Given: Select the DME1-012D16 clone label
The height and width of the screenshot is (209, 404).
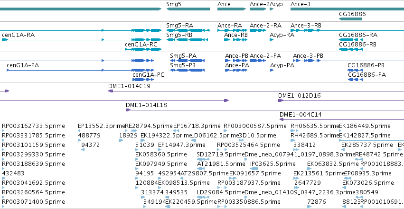Looking at the screenshot, I should tap(300, 96).
